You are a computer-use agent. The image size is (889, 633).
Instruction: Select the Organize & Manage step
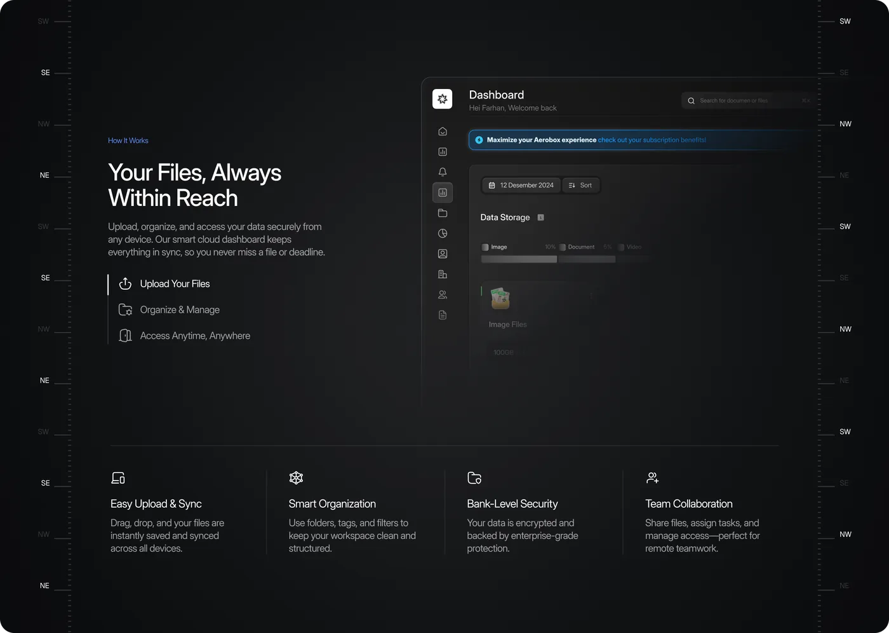point(169,310)
